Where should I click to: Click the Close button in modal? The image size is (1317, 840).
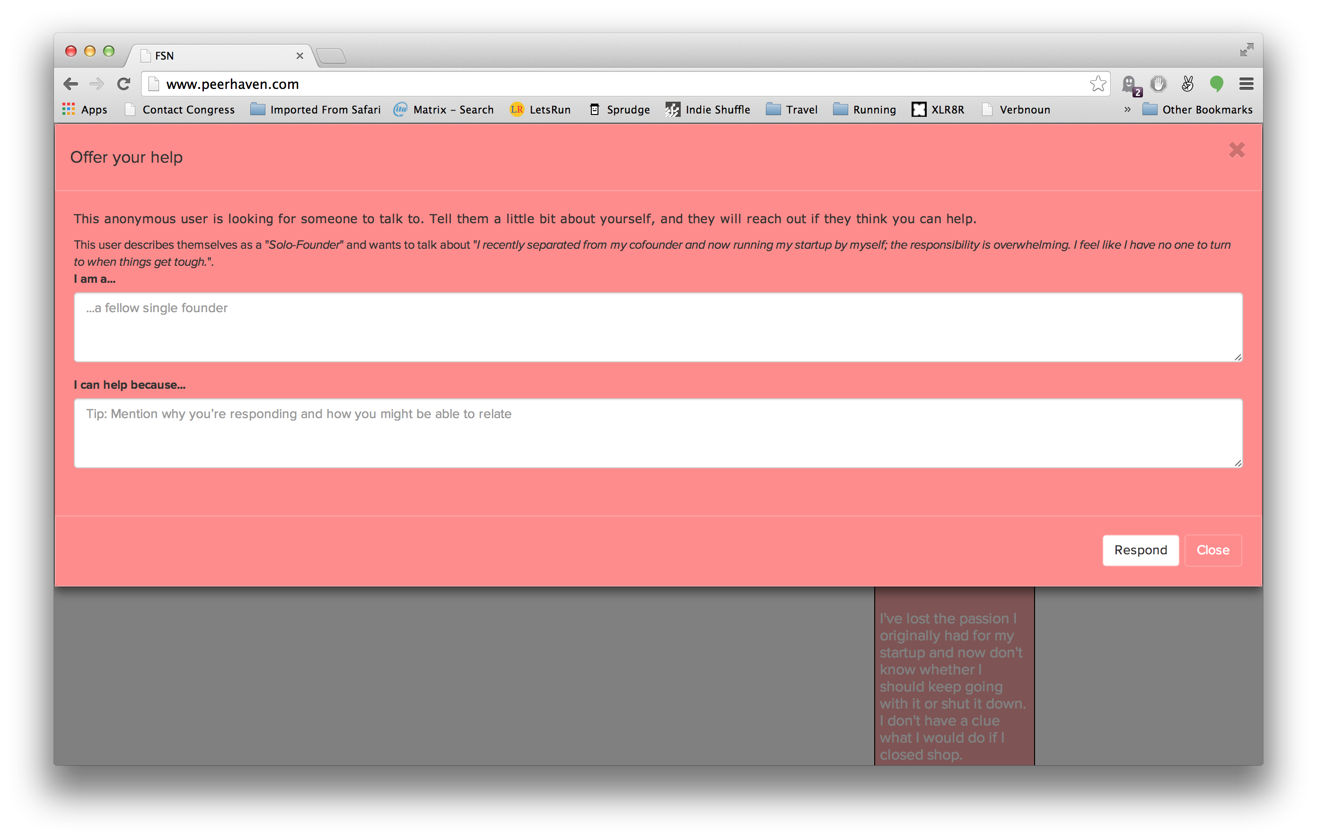pos(1212,550)
